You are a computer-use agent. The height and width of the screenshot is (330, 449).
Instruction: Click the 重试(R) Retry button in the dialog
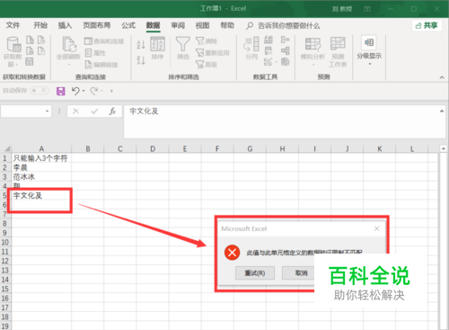(x=255, y=273)
